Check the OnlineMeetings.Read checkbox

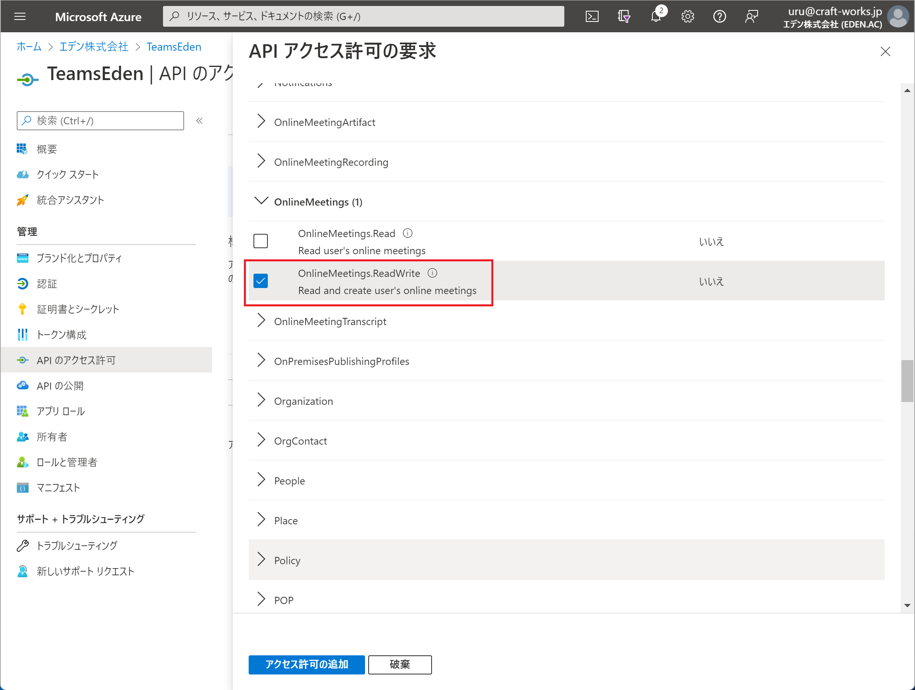tap(261, 241)
